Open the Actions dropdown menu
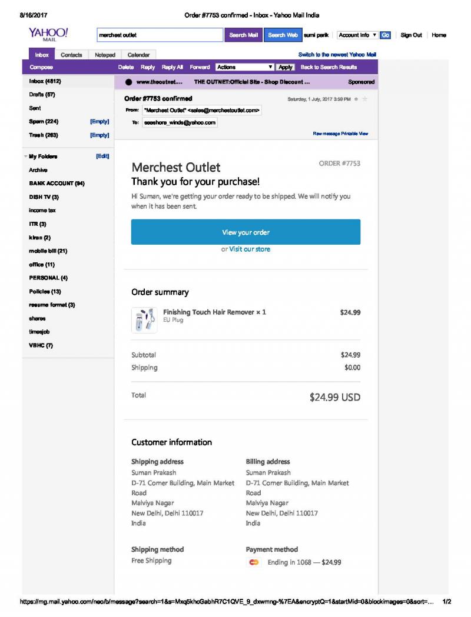This screenshot has height=617, width=471. (x=245, y=67)
